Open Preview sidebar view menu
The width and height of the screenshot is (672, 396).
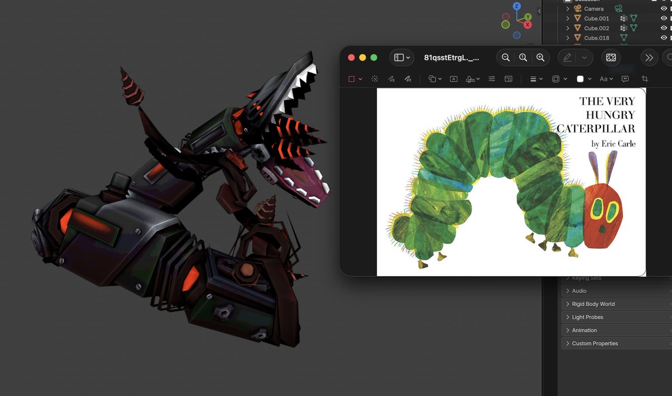(401, 57)
